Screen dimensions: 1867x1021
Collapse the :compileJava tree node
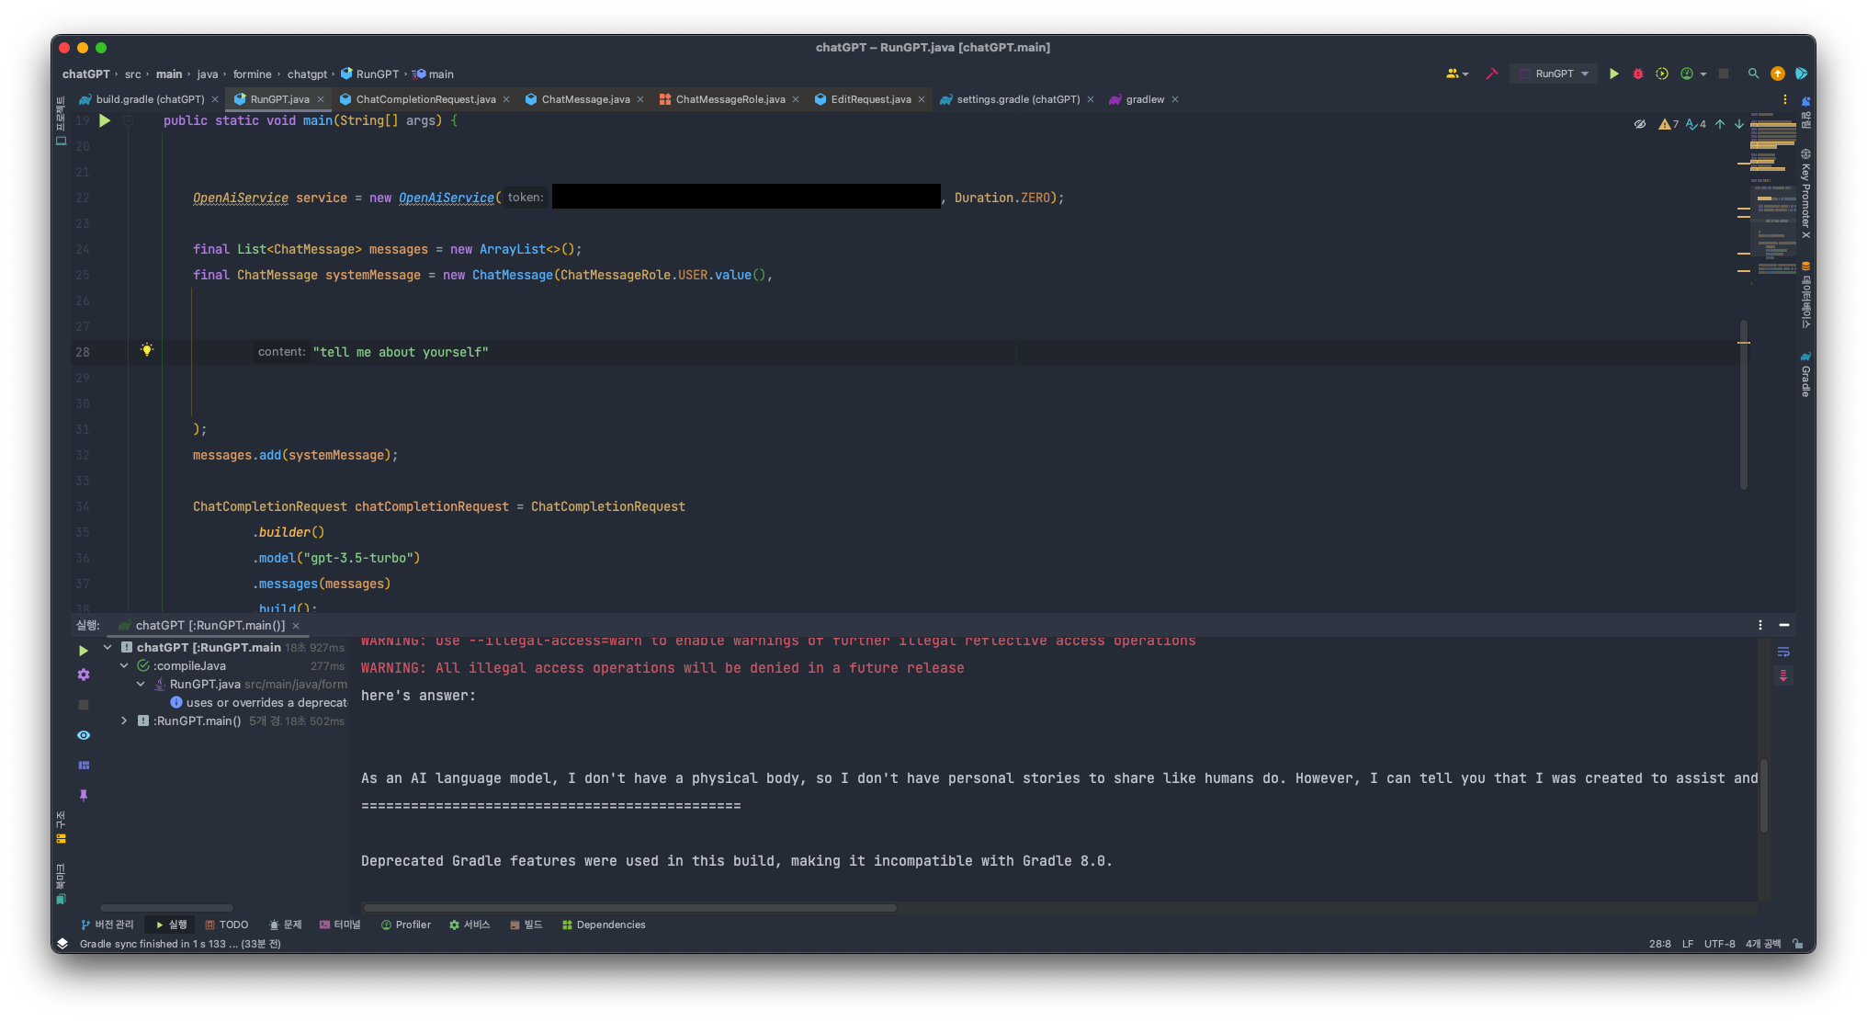[124, 665]
